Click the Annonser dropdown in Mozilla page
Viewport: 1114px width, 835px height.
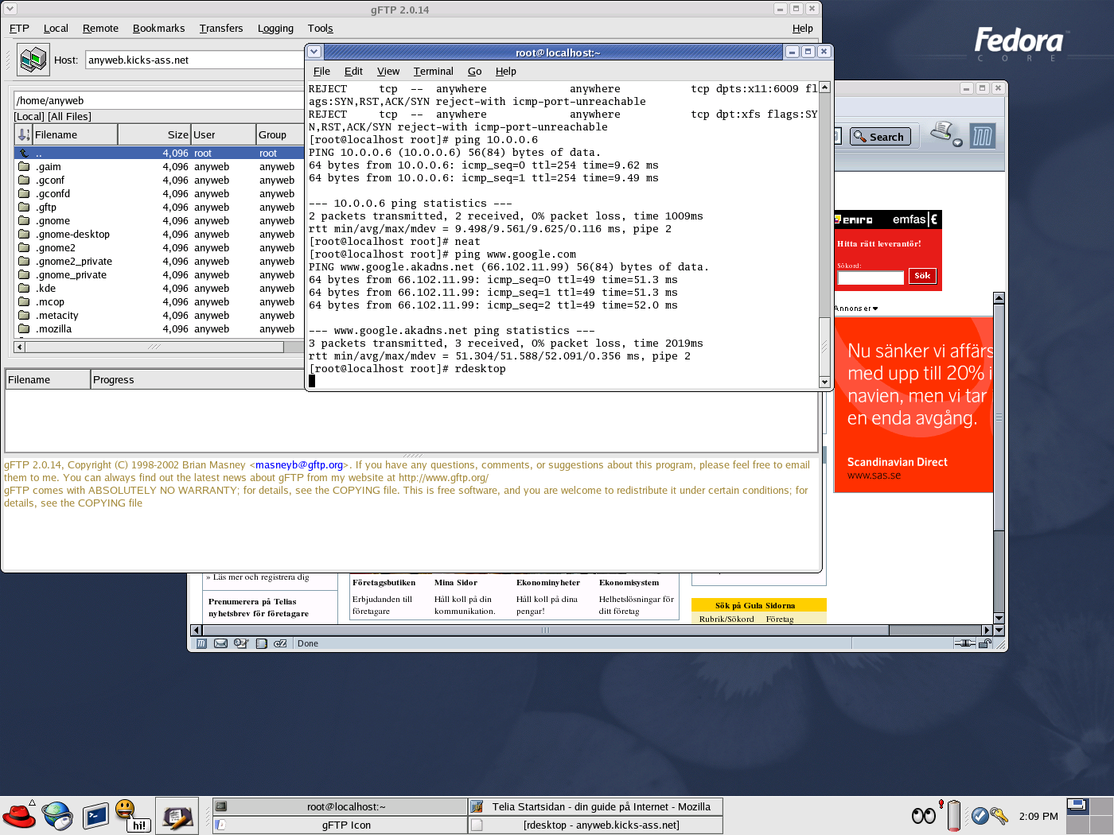pyautogui.click(x=856, y=309)
